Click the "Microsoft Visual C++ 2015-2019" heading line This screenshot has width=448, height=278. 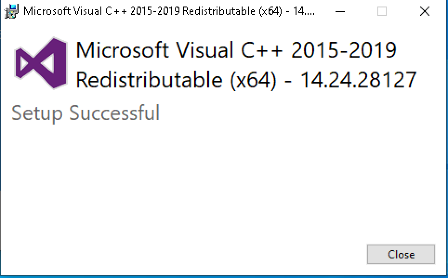click(x=236, y=50)
